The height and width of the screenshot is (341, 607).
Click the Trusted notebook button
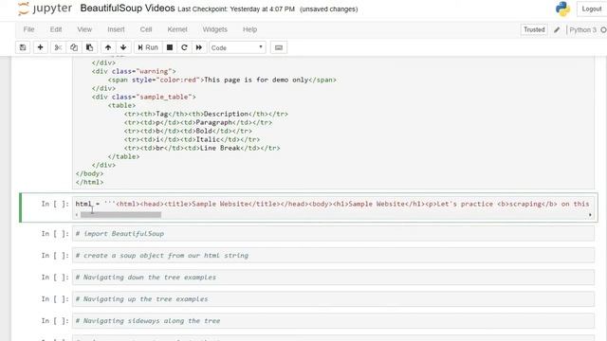pos(534,29)
